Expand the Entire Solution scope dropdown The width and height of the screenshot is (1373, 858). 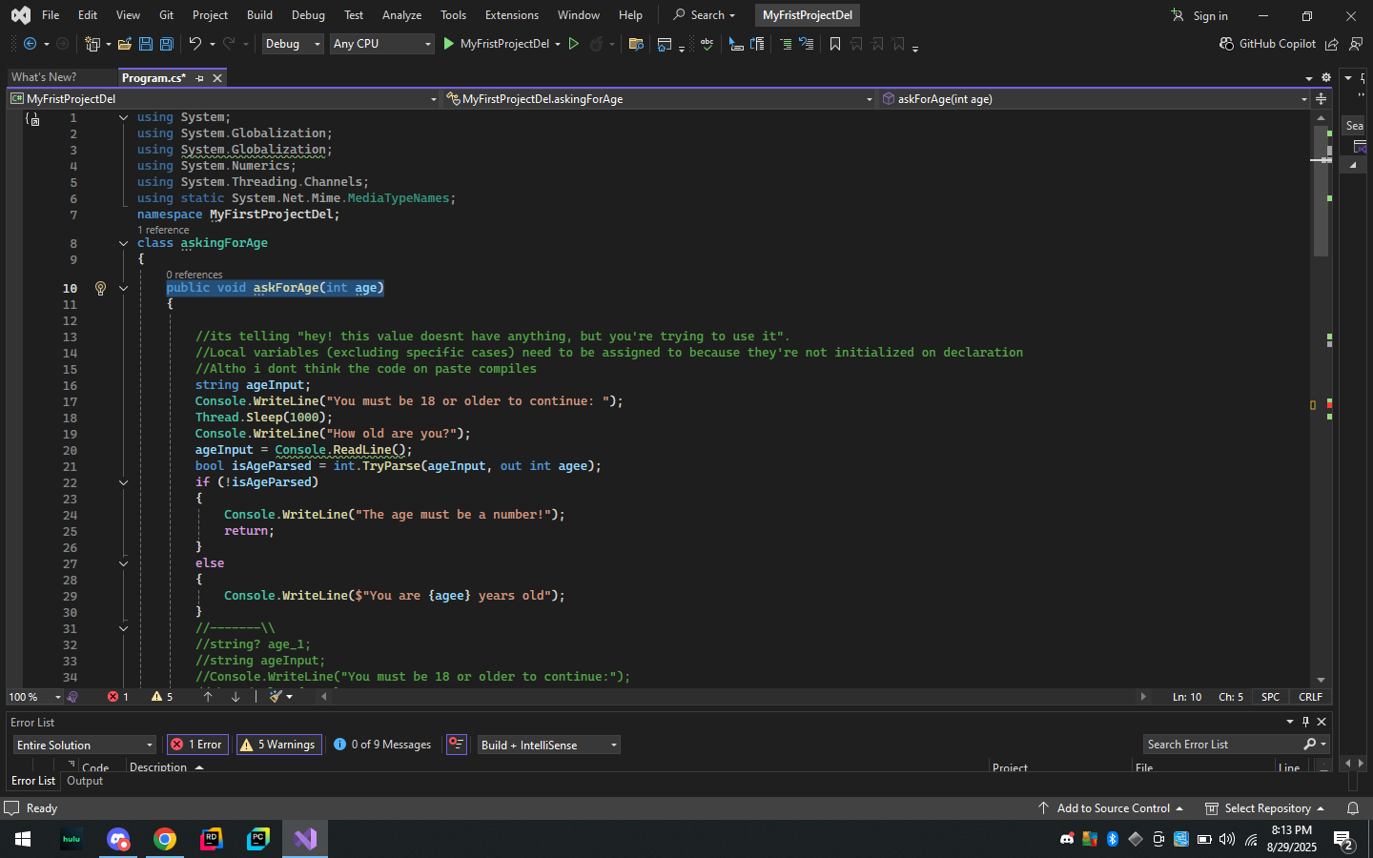click(x=84, y=745)
